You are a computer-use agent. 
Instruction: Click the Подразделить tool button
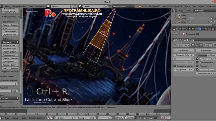click(x=10, y=55)
